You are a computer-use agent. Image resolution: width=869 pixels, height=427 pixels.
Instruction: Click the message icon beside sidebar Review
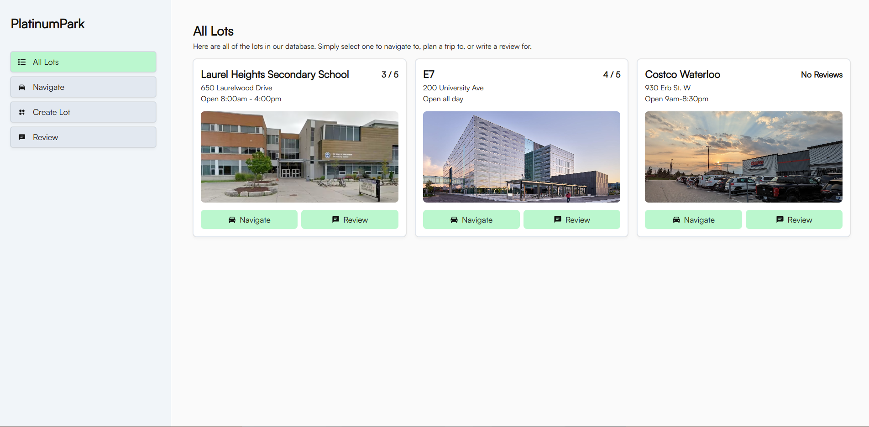pyautogui.click(x=22, y=137)
